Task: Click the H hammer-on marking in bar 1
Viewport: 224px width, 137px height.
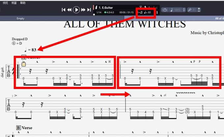Action: [110, 62]
